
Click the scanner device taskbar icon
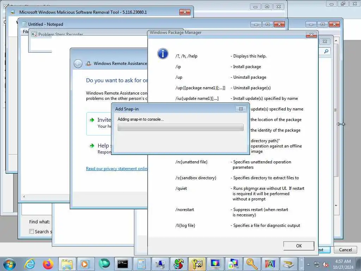pos(288,264)
